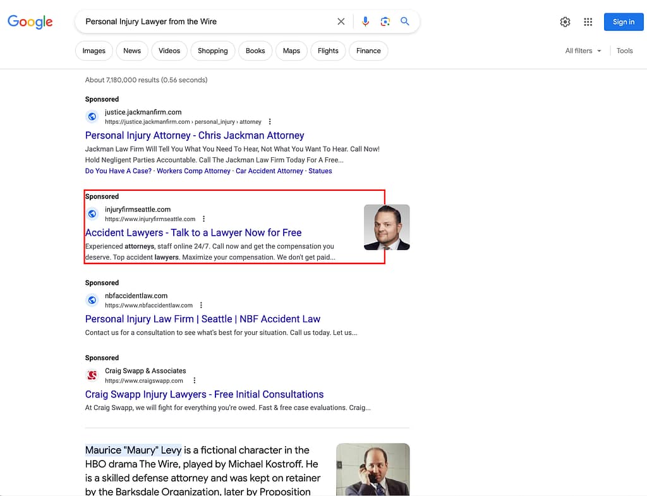
Task: Submit search with magnifying glass icon
Action: [405, 21]
